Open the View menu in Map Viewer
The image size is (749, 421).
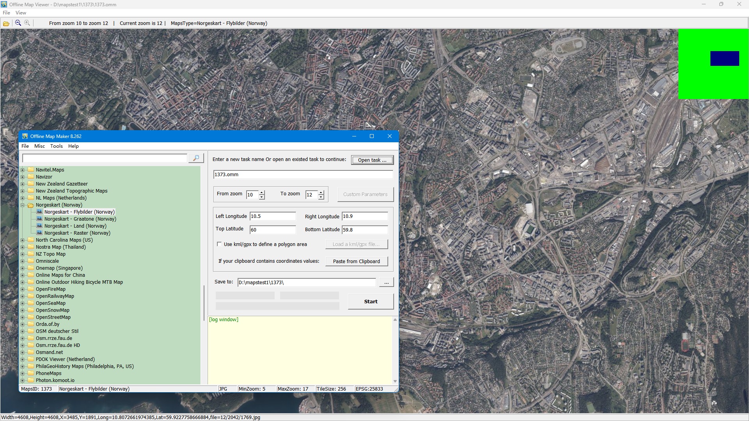[21, 12]
